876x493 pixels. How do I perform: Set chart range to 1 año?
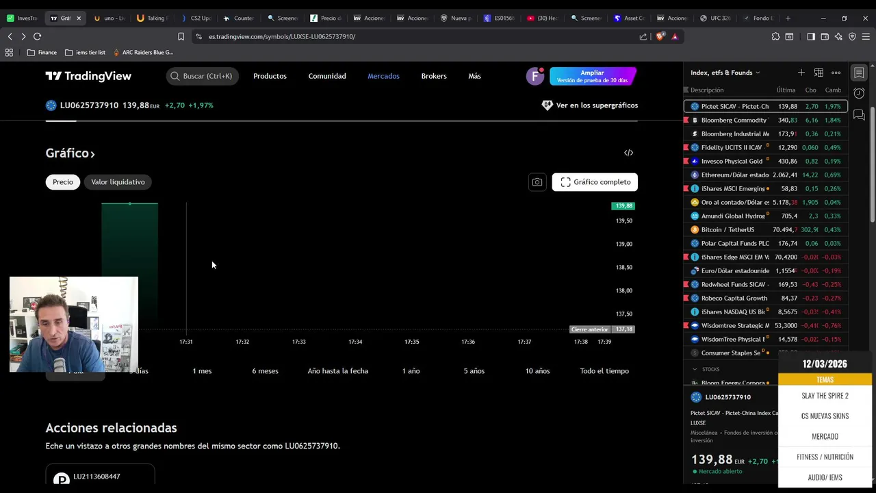click(x=411, y=371)
